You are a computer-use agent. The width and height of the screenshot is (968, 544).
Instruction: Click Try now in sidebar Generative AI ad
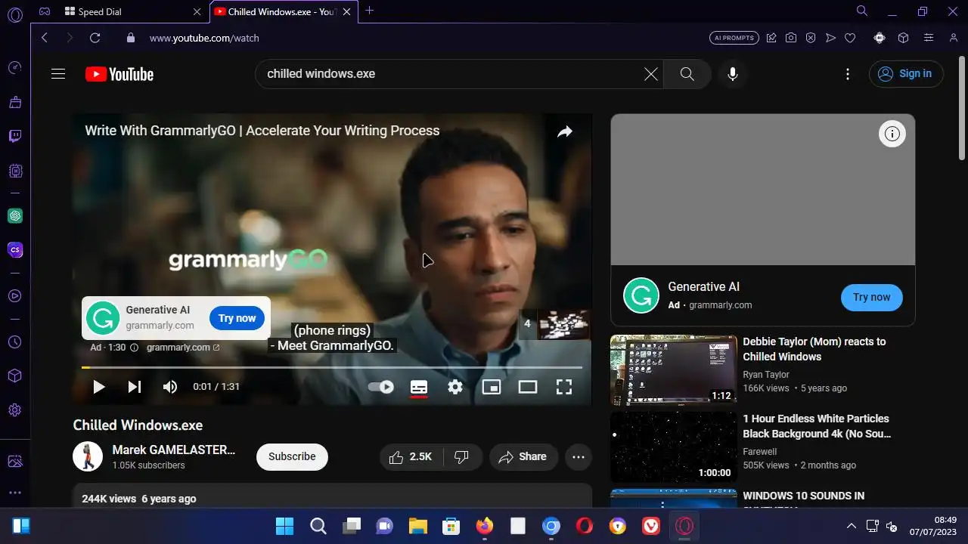(871, 297)
